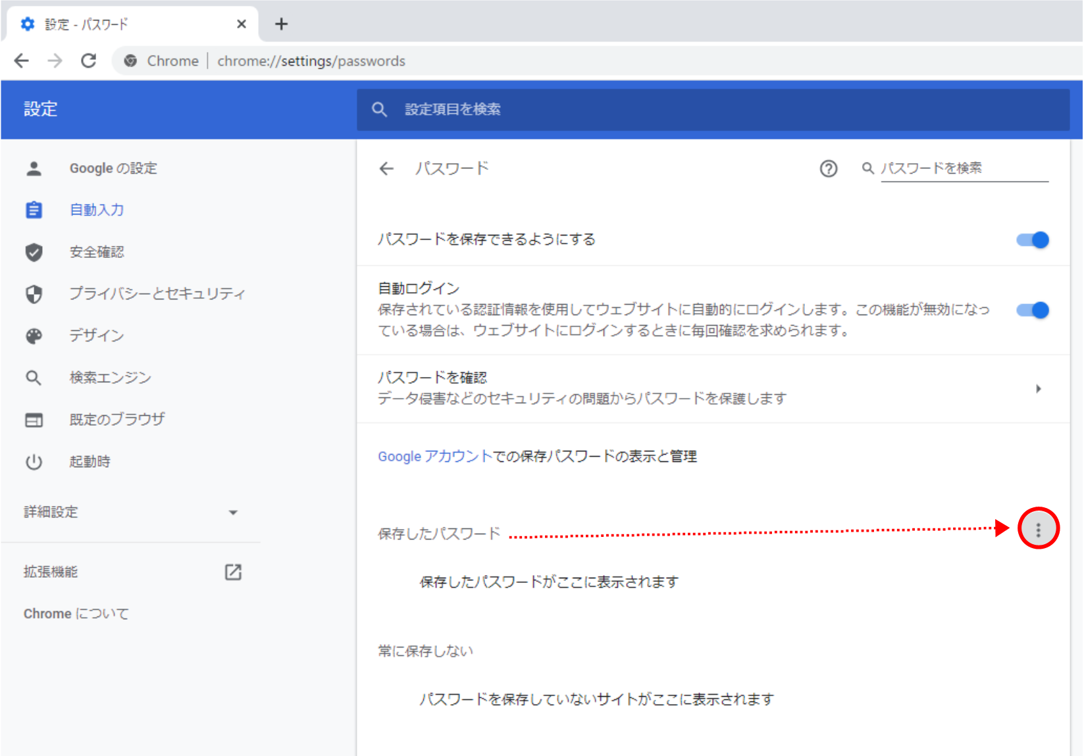Open the Google アカウント link

(434, 457)
